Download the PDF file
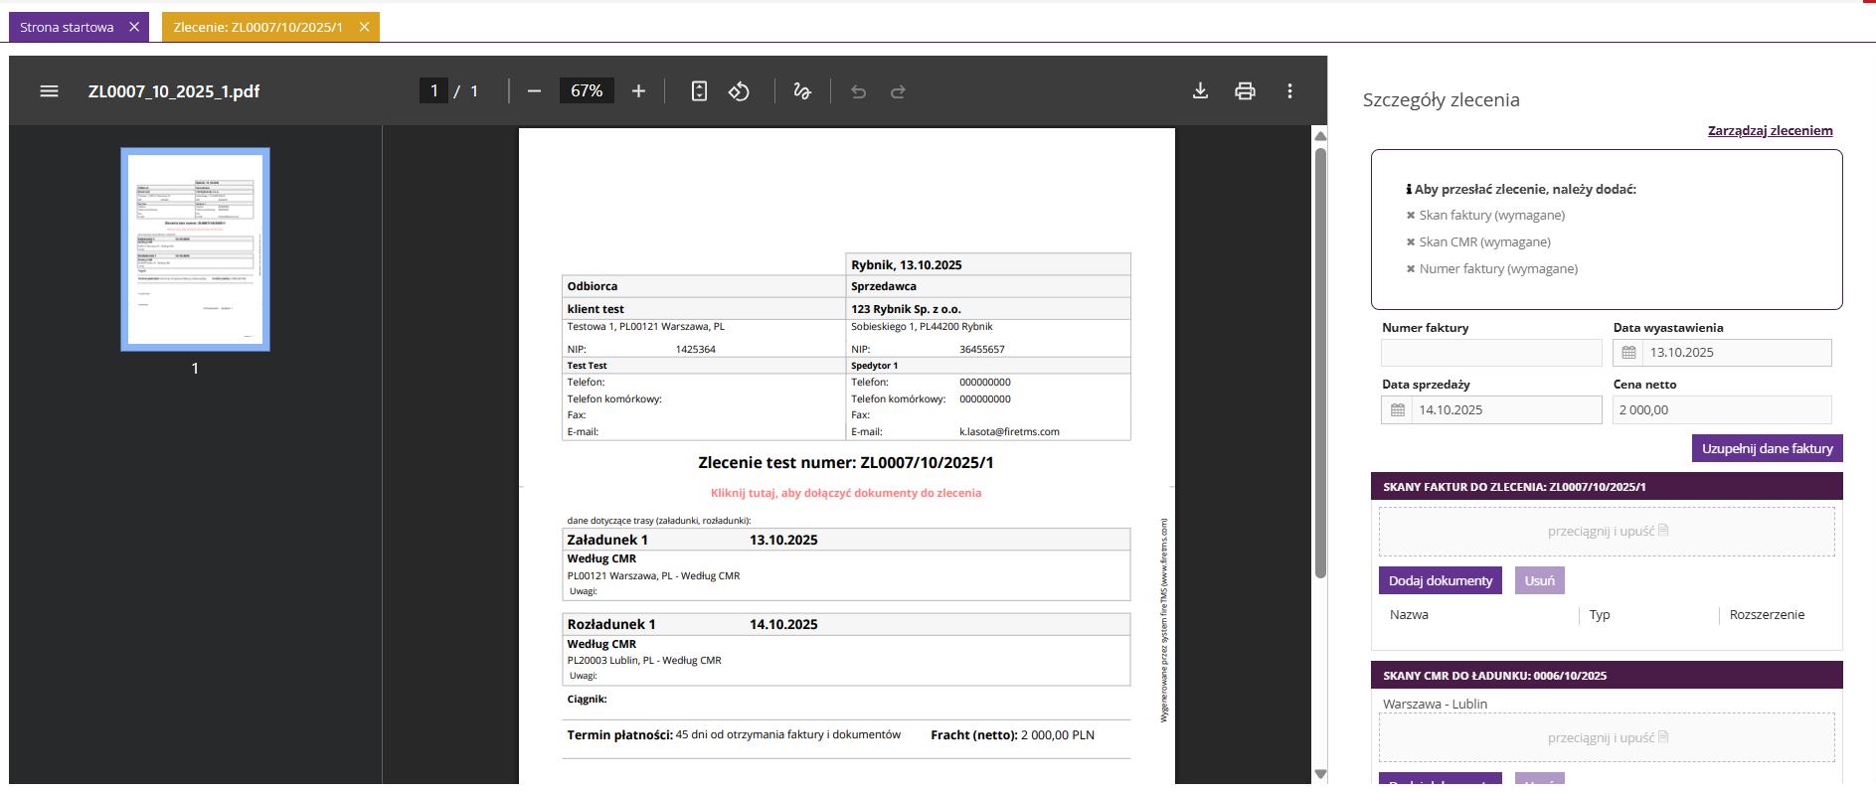Screen dimensions: 1876x792 click(x=1200, y=91)
